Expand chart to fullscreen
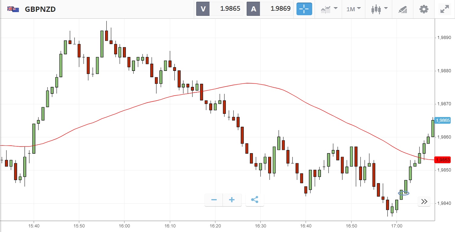This screenshot has width=455, height=232. [444, 9]
